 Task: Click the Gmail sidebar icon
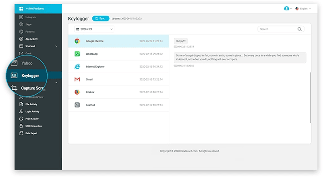[x=21, y=53]
